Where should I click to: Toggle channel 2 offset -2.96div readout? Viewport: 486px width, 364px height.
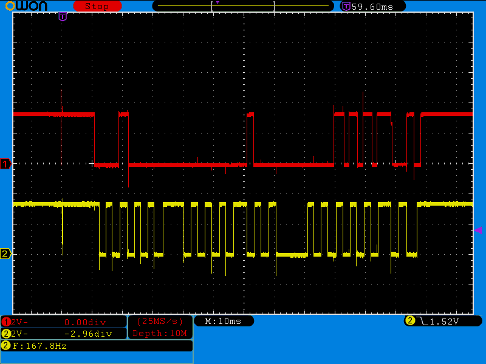[88, 334]
